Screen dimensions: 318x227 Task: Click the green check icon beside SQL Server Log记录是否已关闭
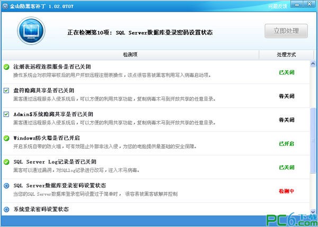(x=6, y=162)
